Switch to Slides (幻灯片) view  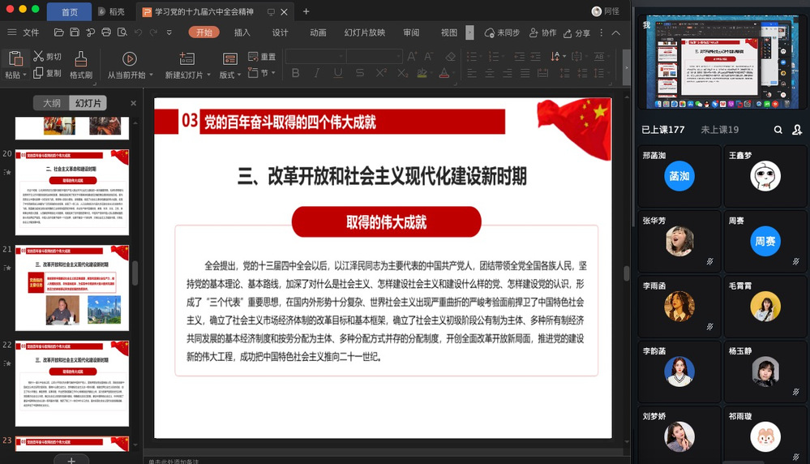[x=88, y=103]
